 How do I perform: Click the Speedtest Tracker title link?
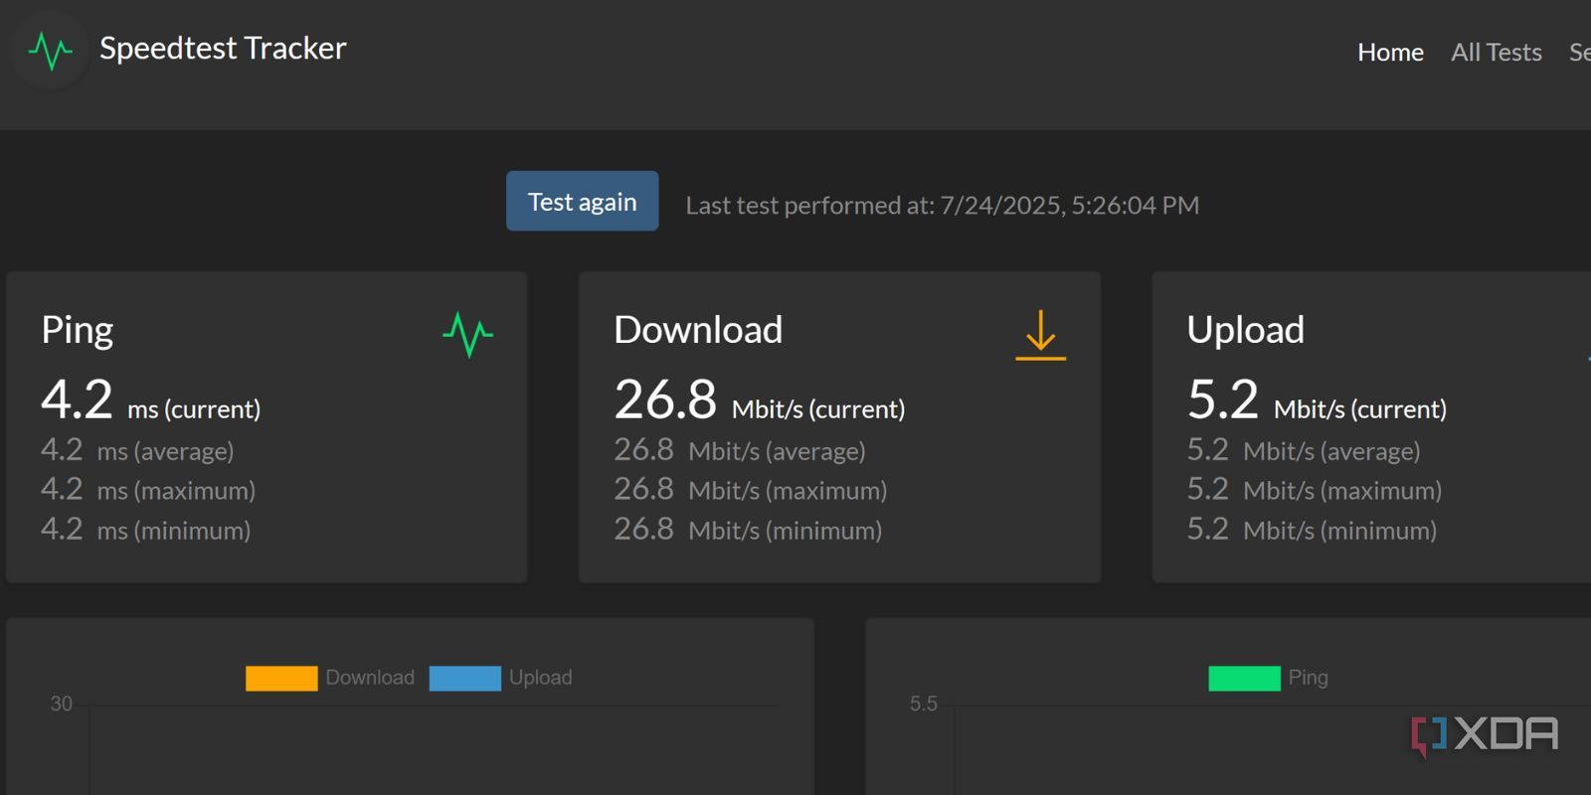pyautogui.click(x=223, y=48)
